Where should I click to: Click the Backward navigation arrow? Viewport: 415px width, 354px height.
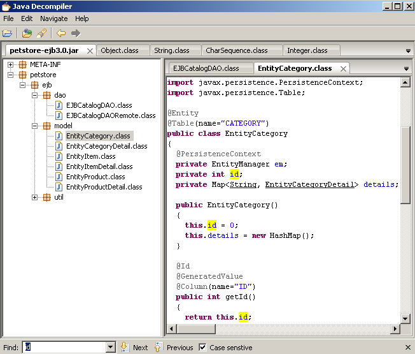[x=61, y=33]
